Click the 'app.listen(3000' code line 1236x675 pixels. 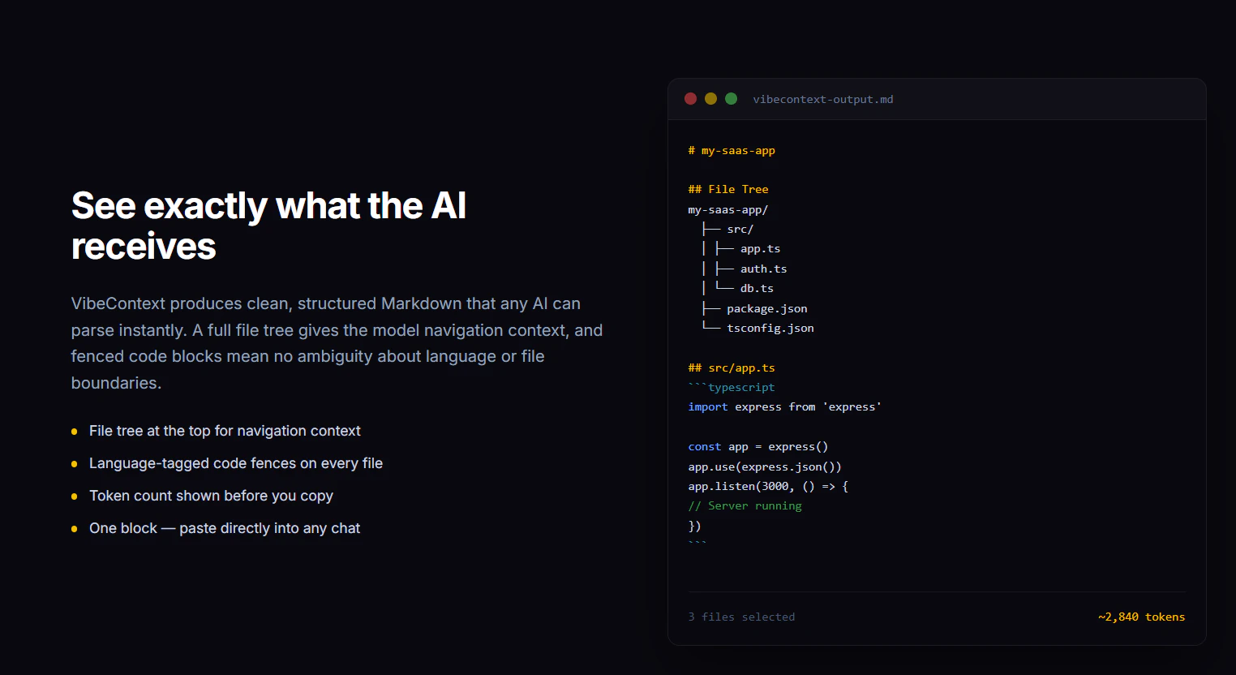pos(768,487)
